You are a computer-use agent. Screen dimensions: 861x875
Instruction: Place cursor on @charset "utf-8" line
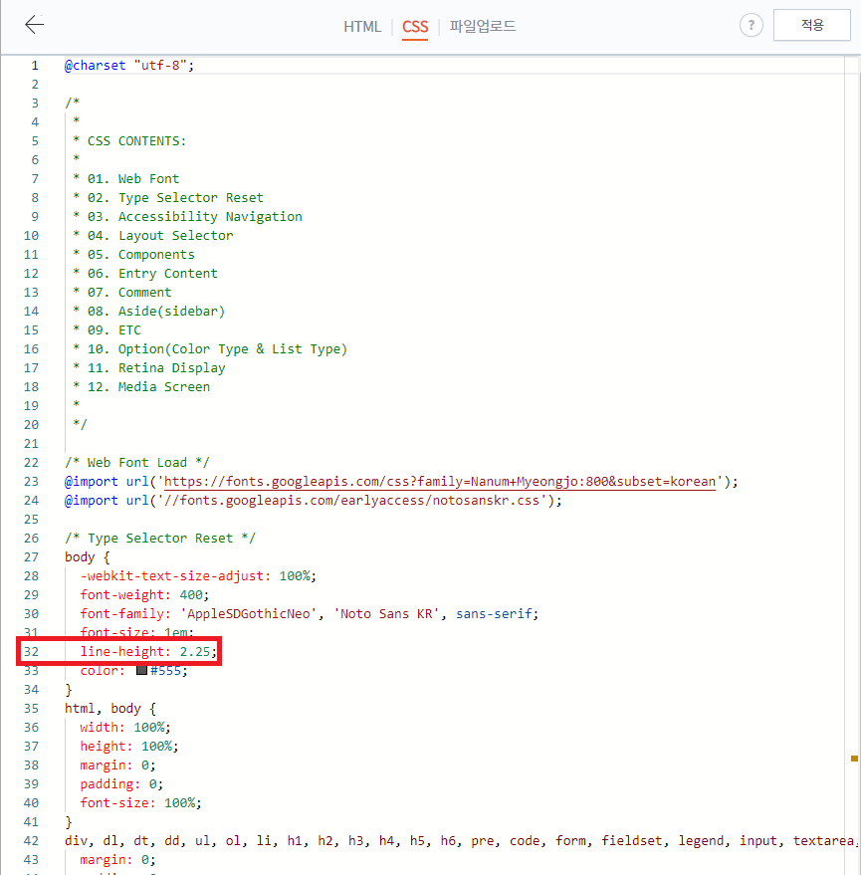coord(129,66)
